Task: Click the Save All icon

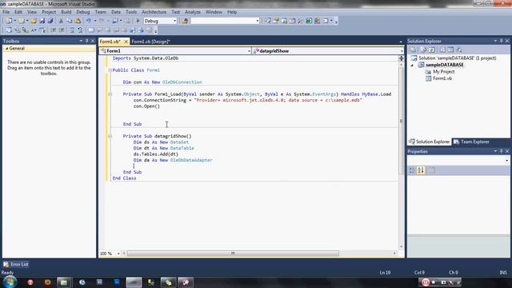Action: (50, 21)
